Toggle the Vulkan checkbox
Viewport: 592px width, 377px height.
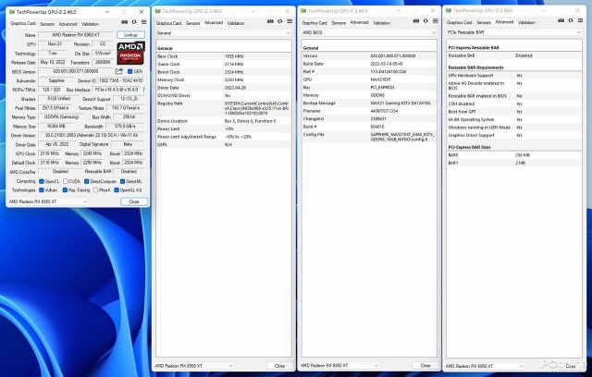[x=42, y=190]
